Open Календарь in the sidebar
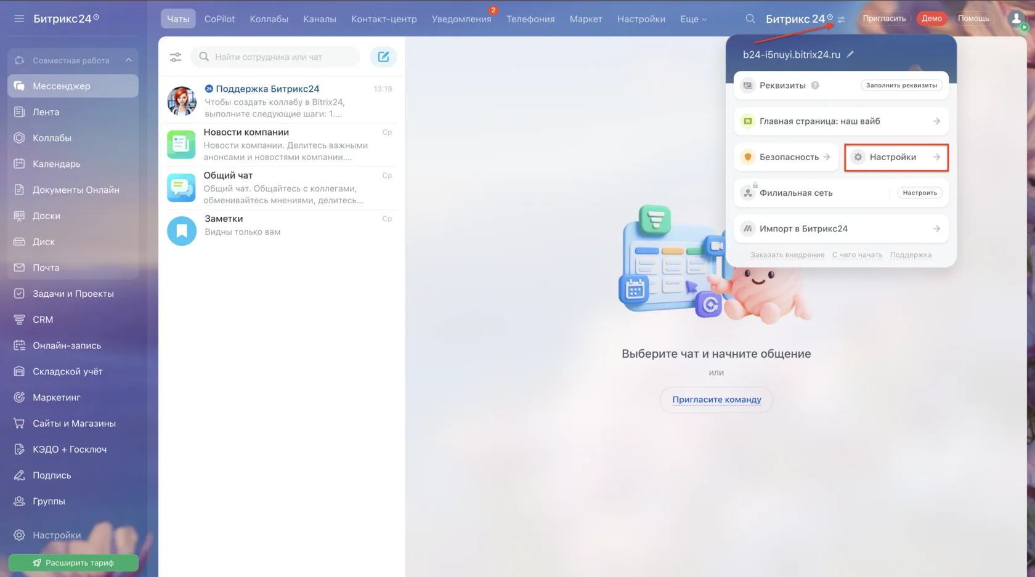 (x=73, y=164)
